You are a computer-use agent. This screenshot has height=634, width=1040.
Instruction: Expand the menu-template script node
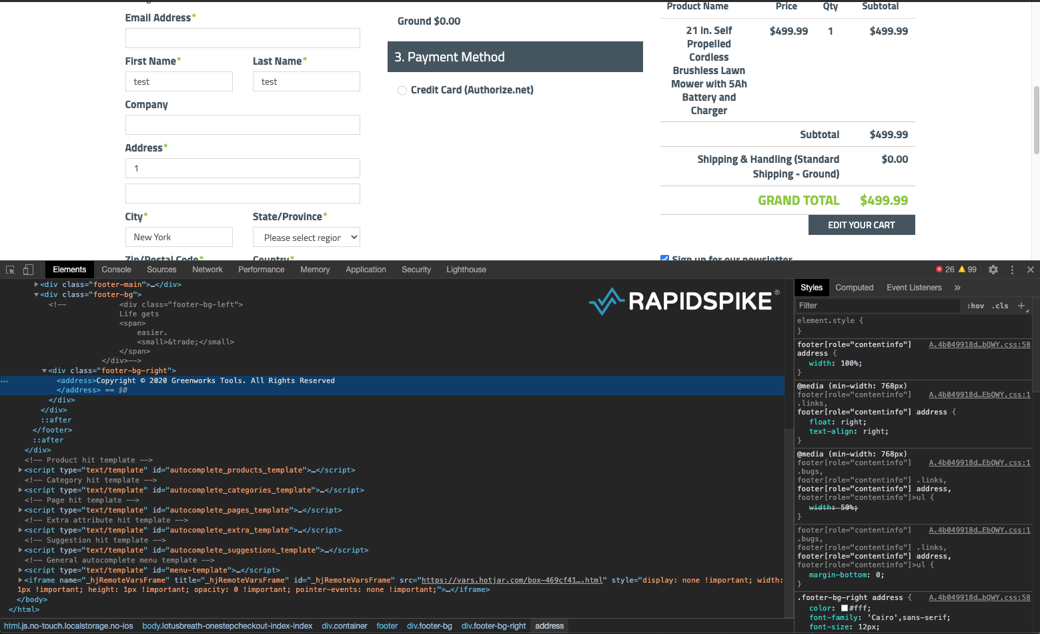20,570
